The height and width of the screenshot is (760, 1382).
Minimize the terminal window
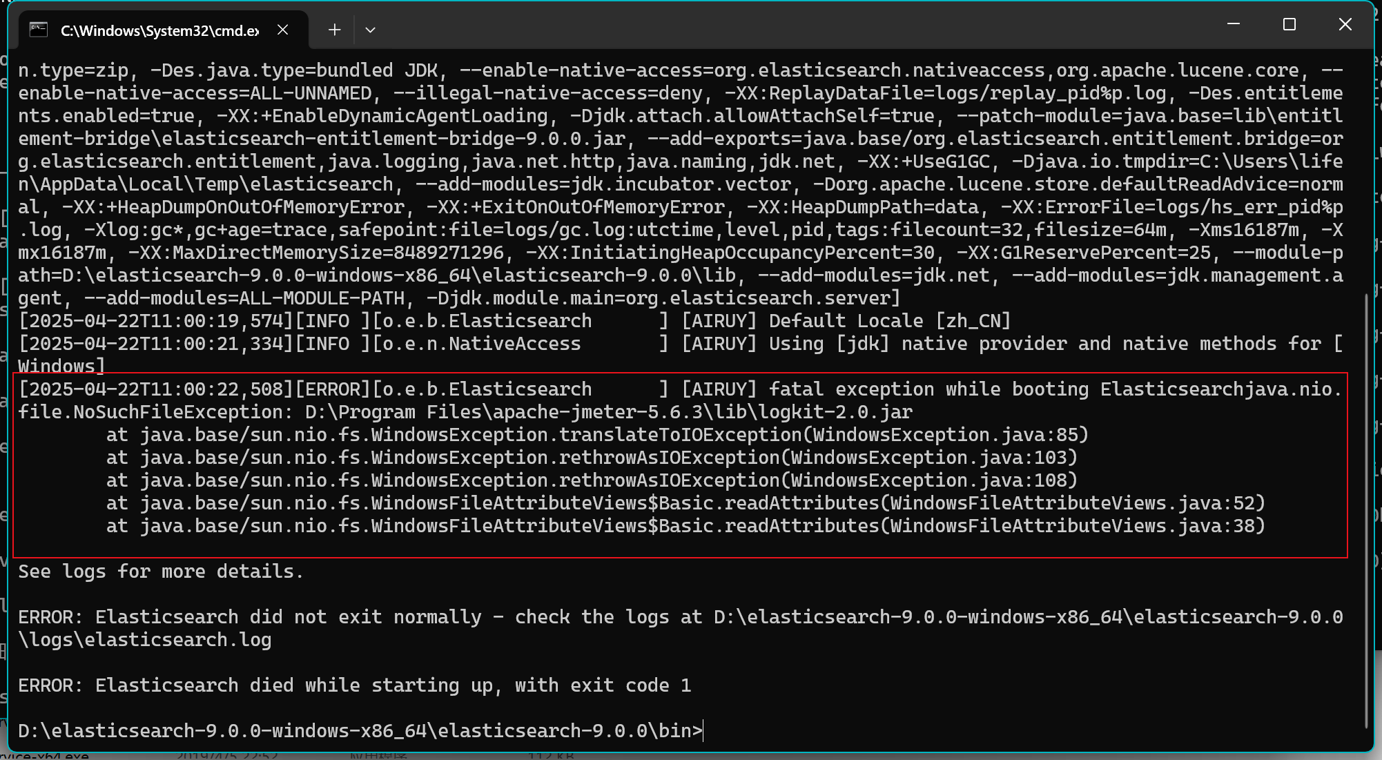click(1234, 24)
